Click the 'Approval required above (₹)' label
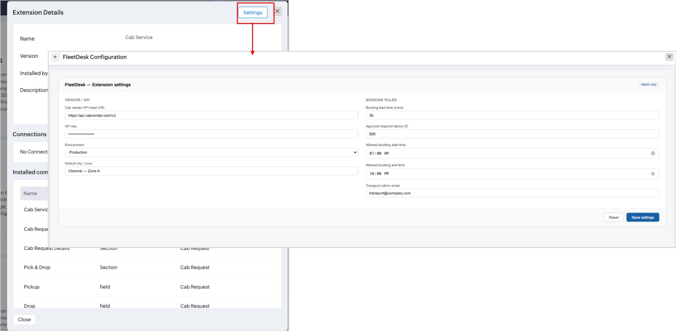Image resolution: width=676 pixels, height=331 pixels. (387, 126)
